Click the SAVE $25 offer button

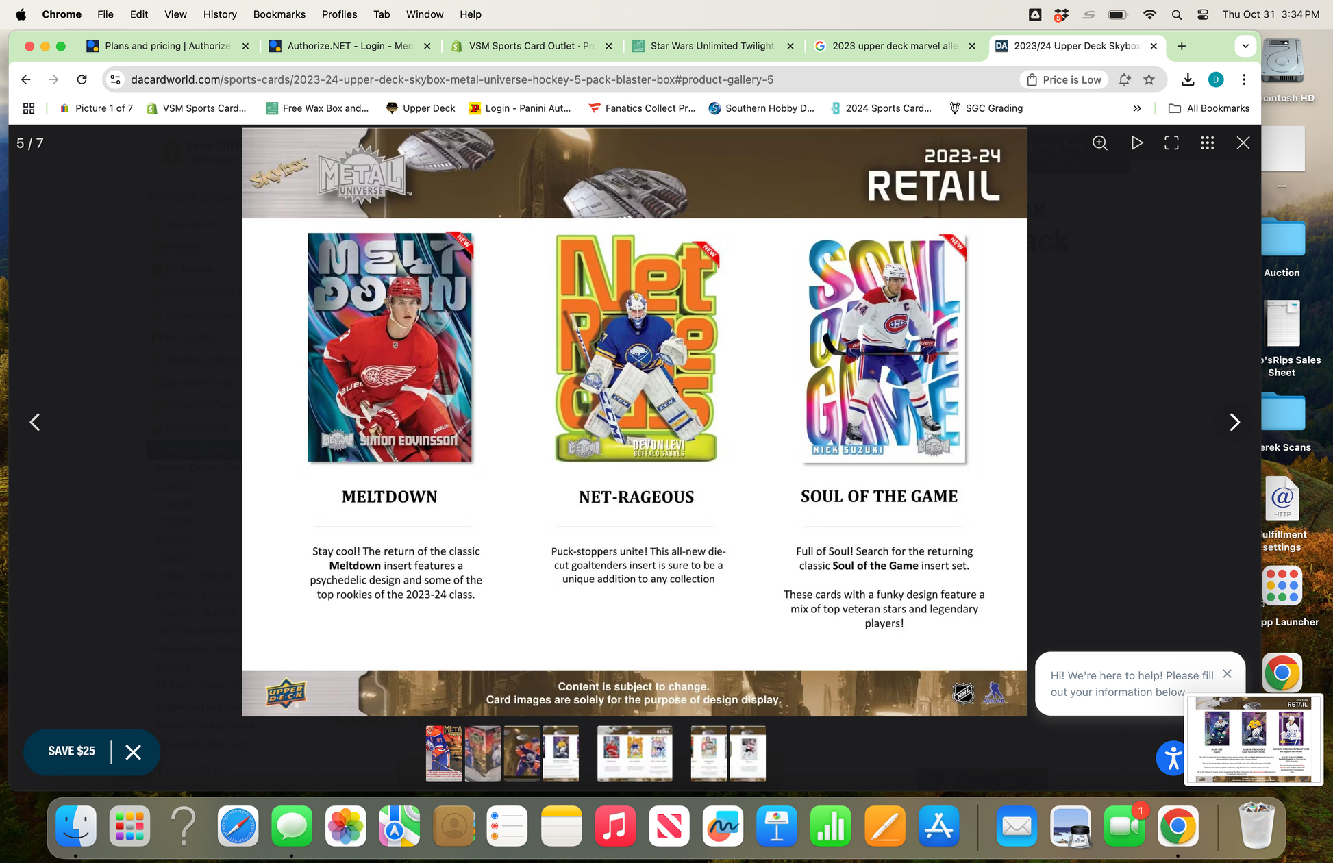click(x=71, y=751)
